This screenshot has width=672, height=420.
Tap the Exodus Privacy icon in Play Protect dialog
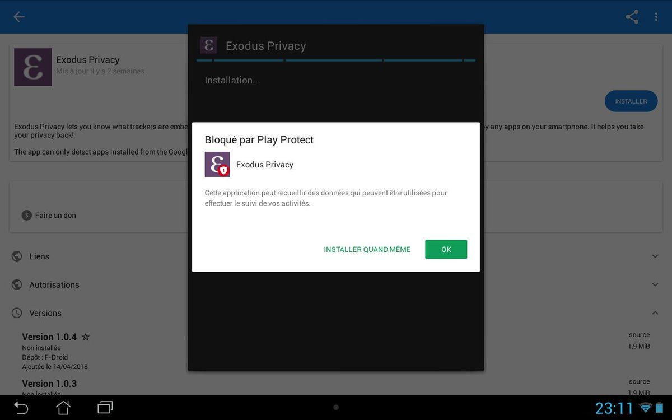click(x=217, y=165)
